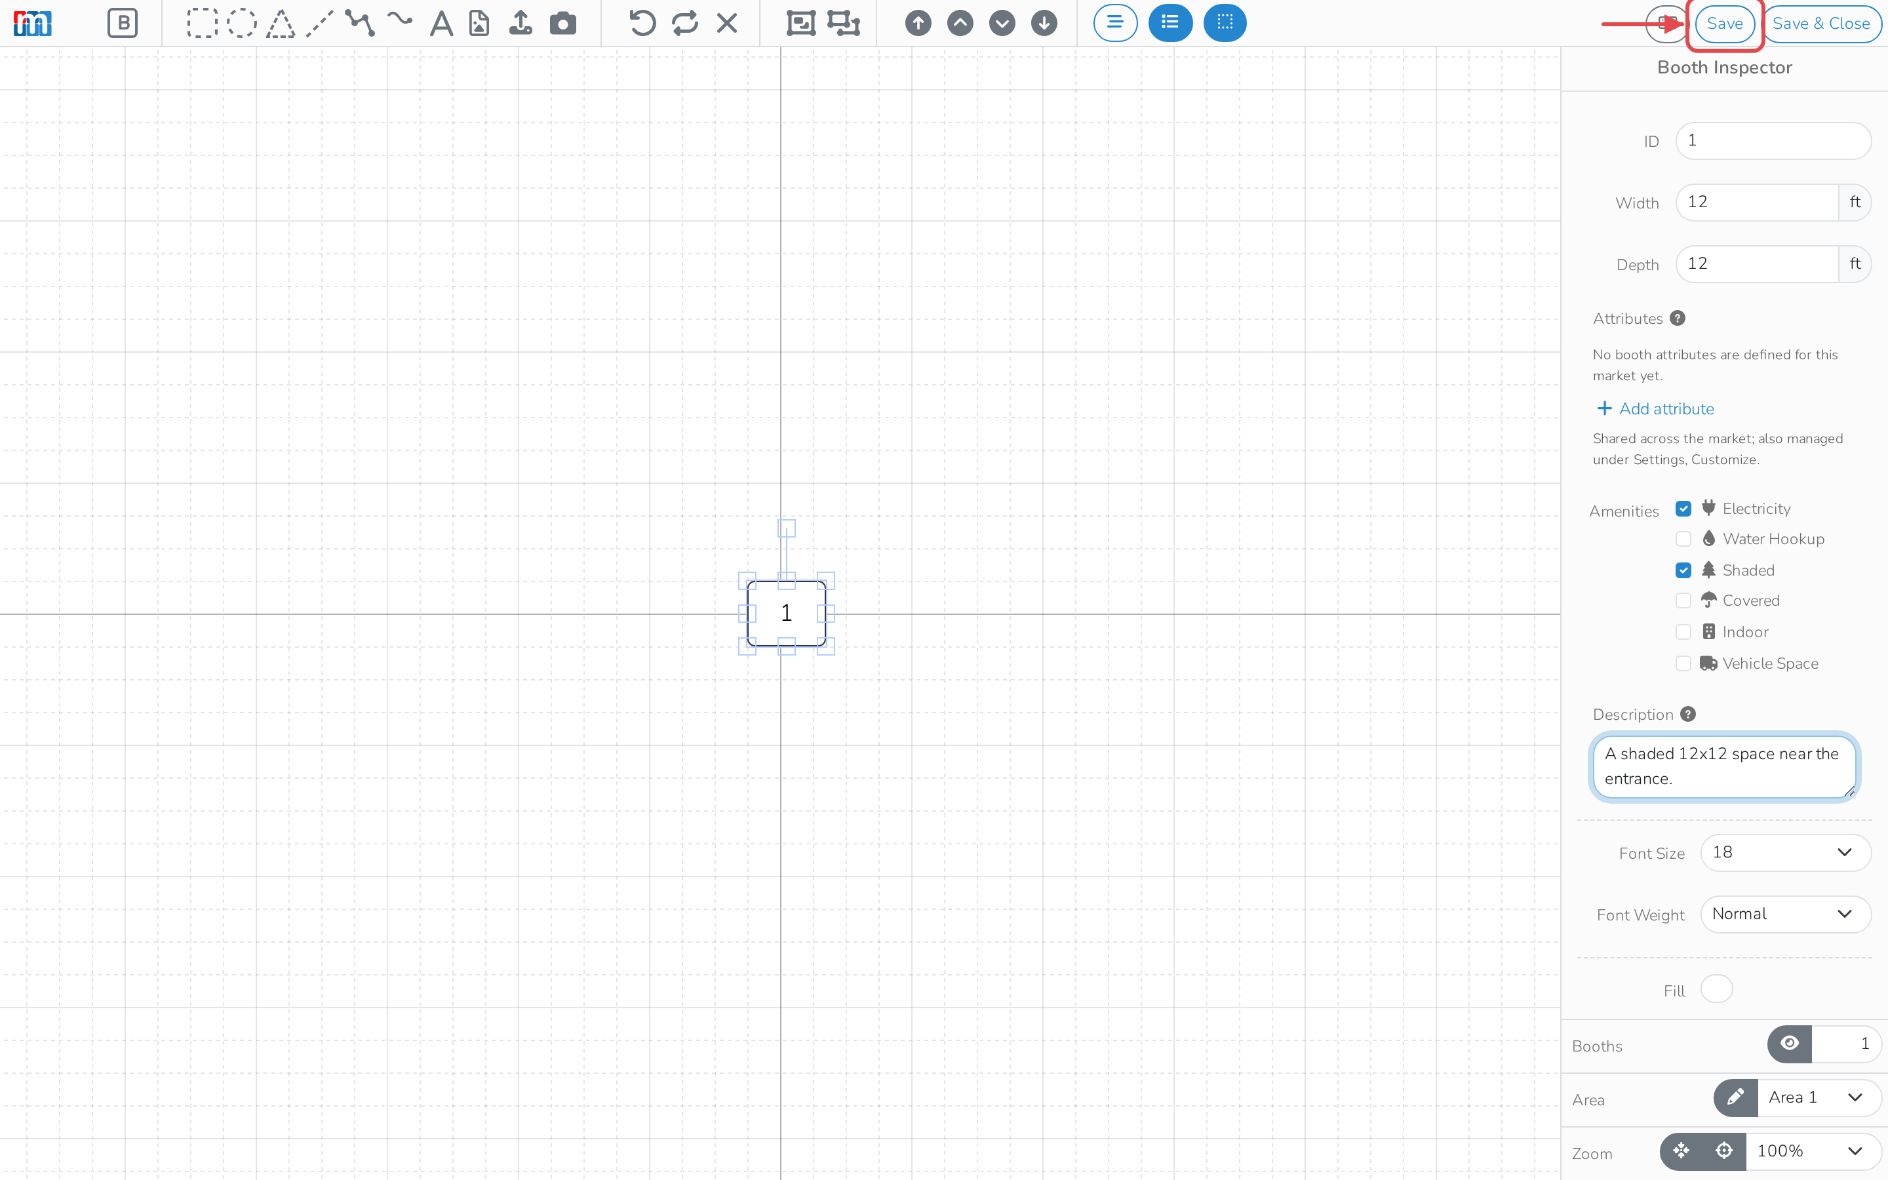
Task: Check the Vehicle Space amenity
Action: 1683,663
